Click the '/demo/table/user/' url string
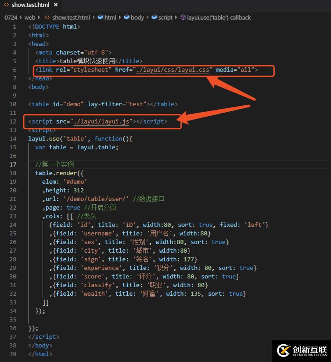 [96, 199]
